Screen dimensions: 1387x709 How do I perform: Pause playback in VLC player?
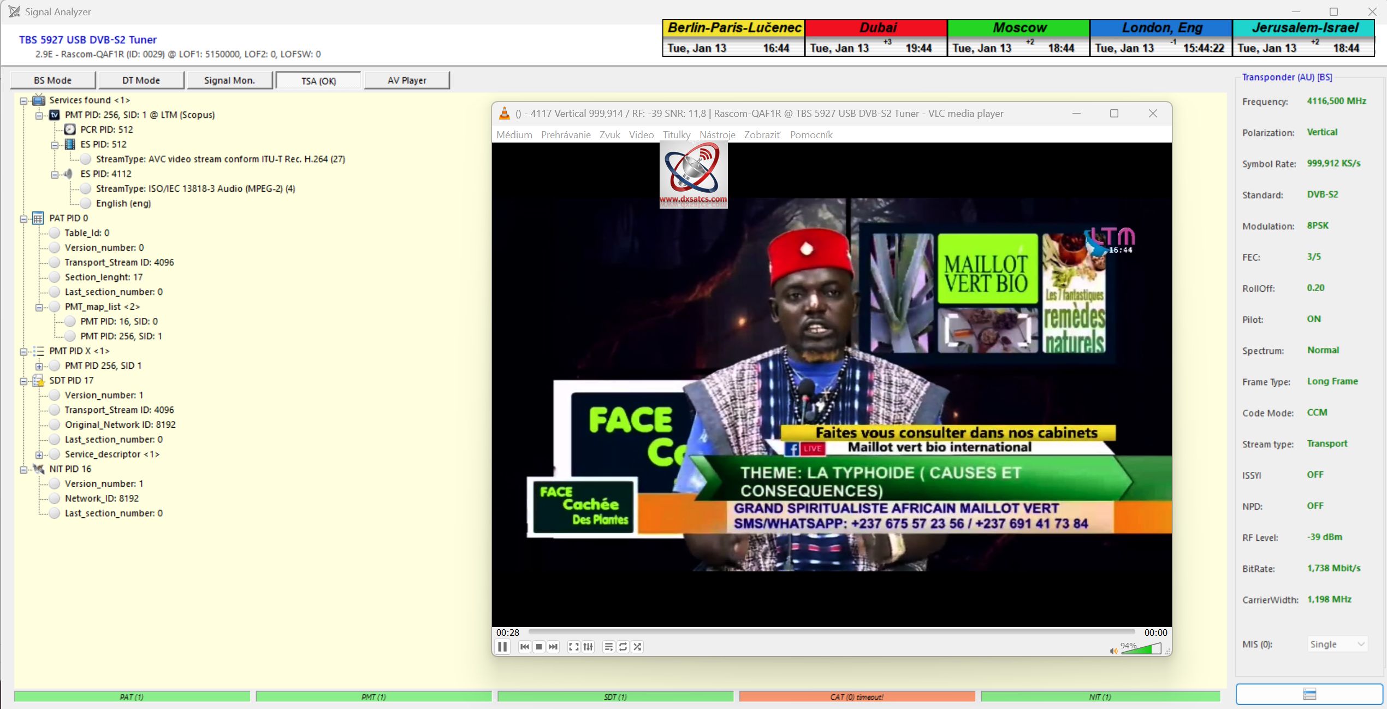pos(502,647)
